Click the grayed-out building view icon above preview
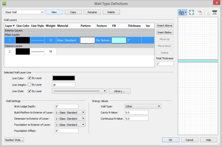This screenshot has height=147, width=222. point(207,13)
